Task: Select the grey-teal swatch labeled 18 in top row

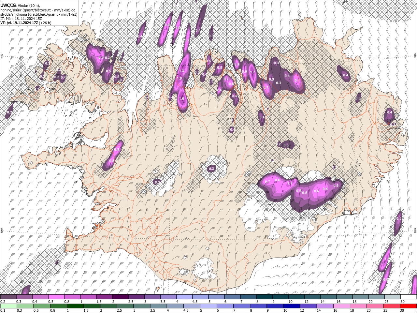Action: pos(361,297)
